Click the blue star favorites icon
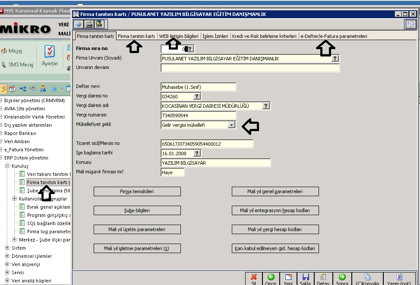 [x=54, y=89]
